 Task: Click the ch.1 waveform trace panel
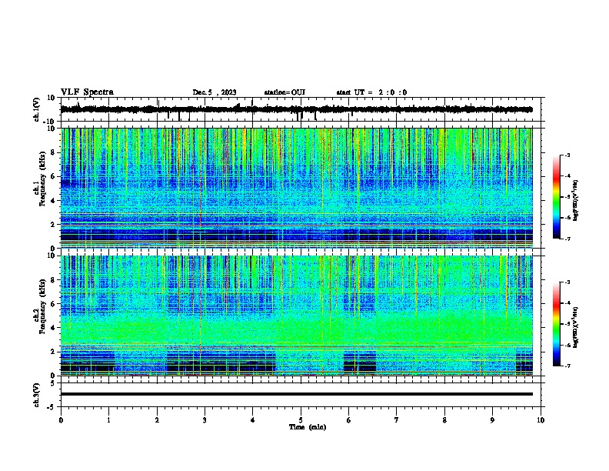click(302, 109)
